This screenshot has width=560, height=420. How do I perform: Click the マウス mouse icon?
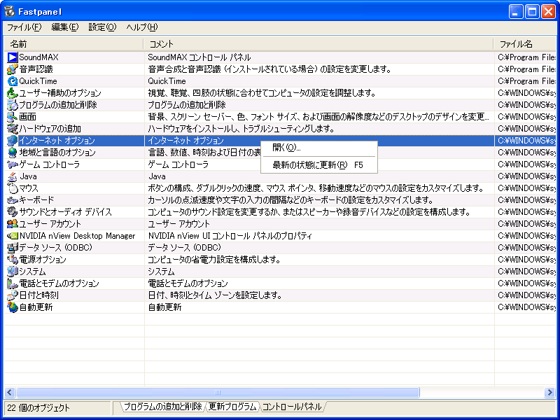[x=13, y=188]
